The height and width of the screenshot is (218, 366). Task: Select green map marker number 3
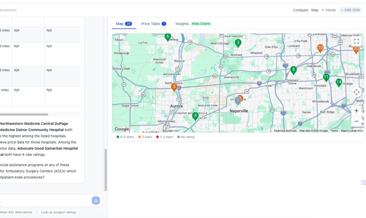pos(238,43)
